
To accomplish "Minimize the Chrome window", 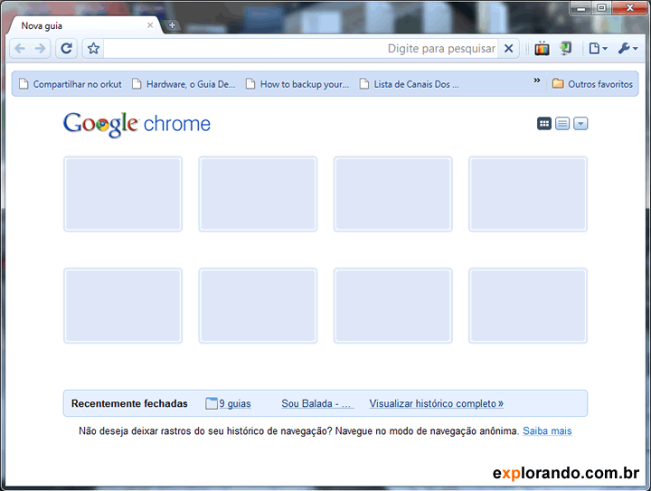I will click(x=581, y=8).
